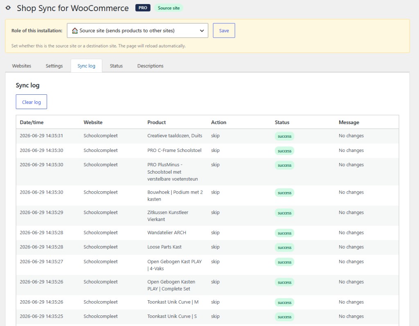
Task: Switch to the Settings tab
Action: click(54, 66)
